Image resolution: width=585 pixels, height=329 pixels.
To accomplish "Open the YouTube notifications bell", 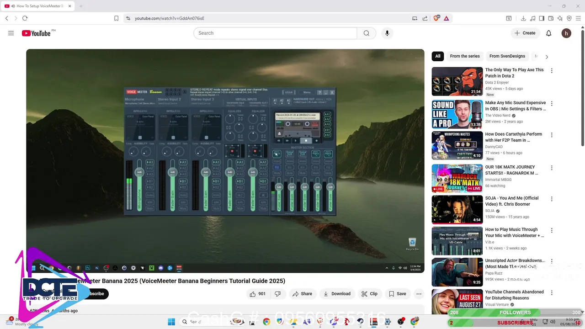I will [549, 33].
